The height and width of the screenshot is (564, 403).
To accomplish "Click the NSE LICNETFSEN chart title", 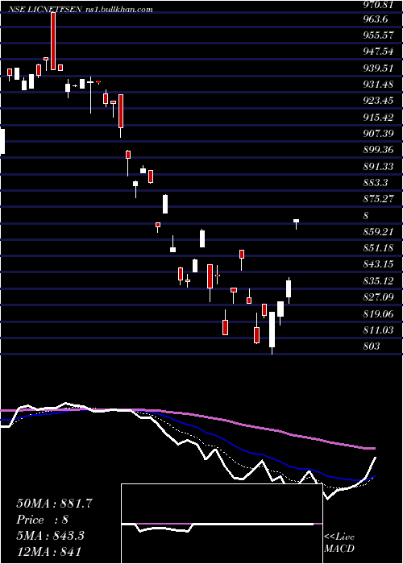I will coord(81,10).
